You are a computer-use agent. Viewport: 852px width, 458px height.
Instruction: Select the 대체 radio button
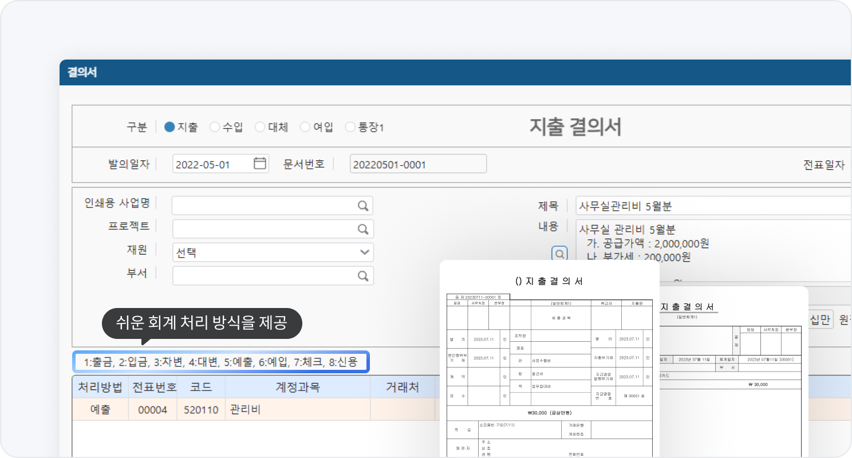click(x=260, y=127)
